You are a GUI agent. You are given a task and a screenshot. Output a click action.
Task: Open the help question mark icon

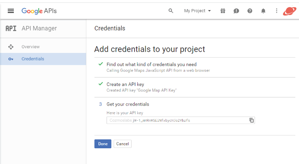(x=249, y=11)
